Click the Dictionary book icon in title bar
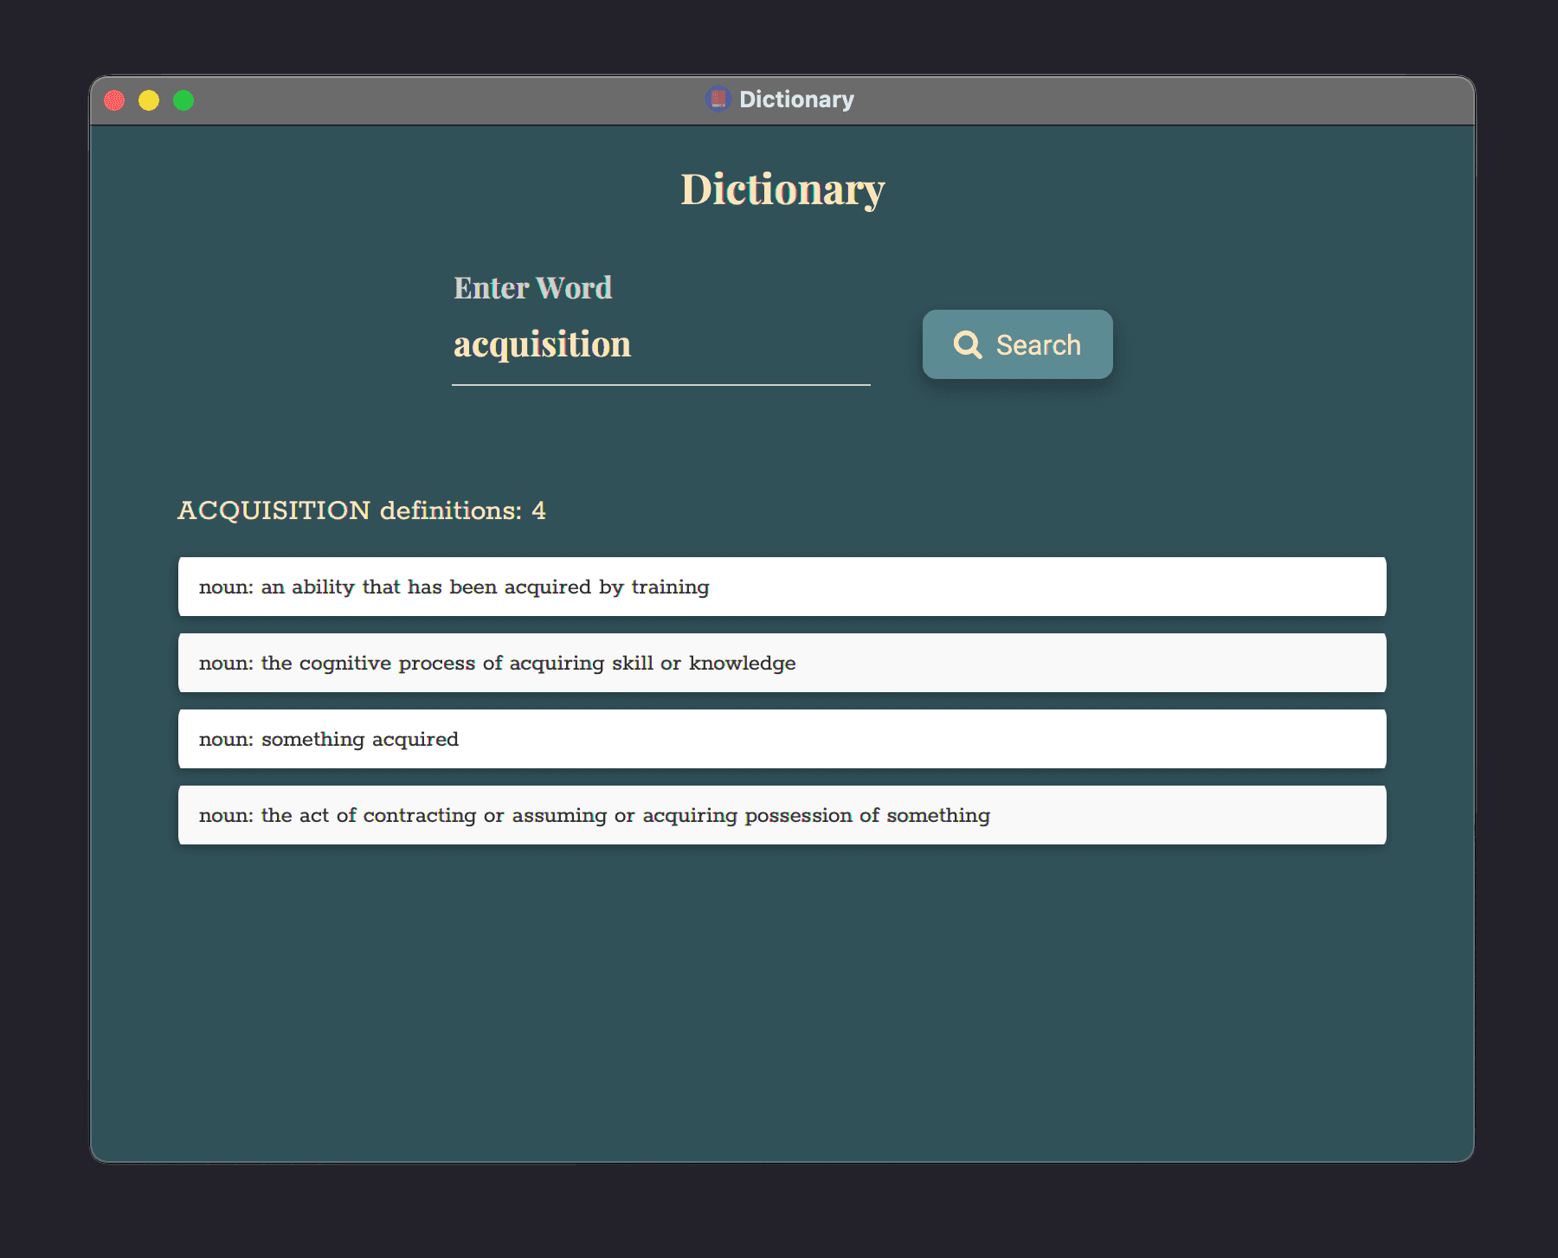The height and width of the screenshot is (1258, 1558). click(718, 99)
